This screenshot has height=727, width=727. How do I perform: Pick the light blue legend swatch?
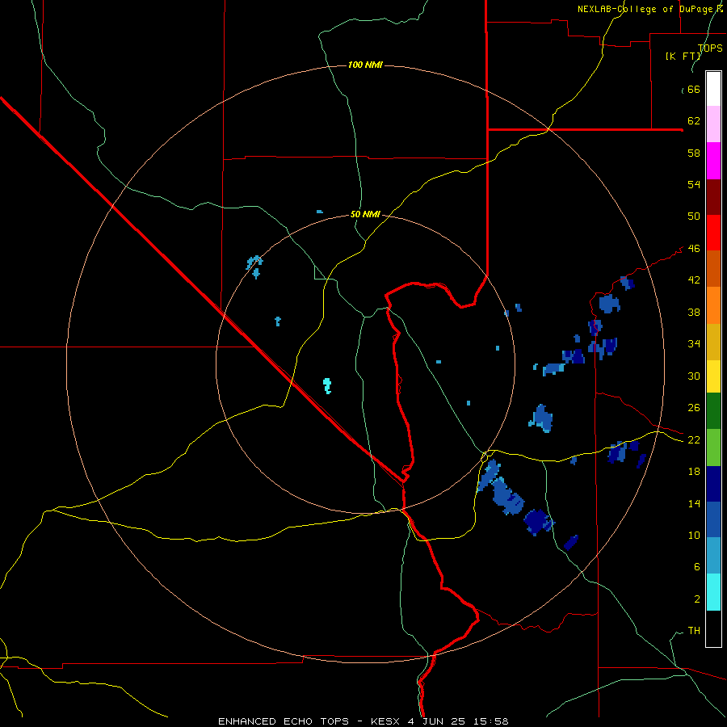click(713, 556)
